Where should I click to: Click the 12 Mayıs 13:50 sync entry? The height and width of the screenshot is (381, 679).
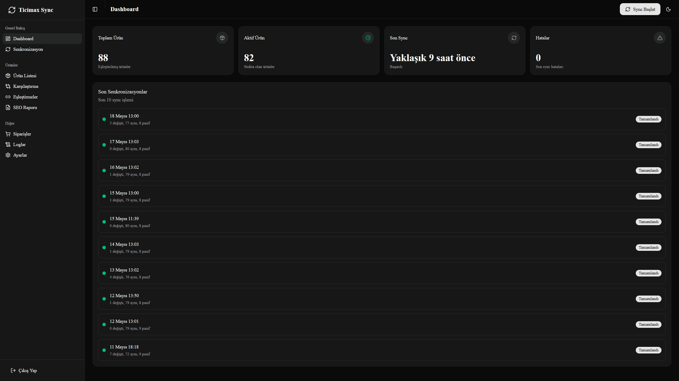[382, 299]
